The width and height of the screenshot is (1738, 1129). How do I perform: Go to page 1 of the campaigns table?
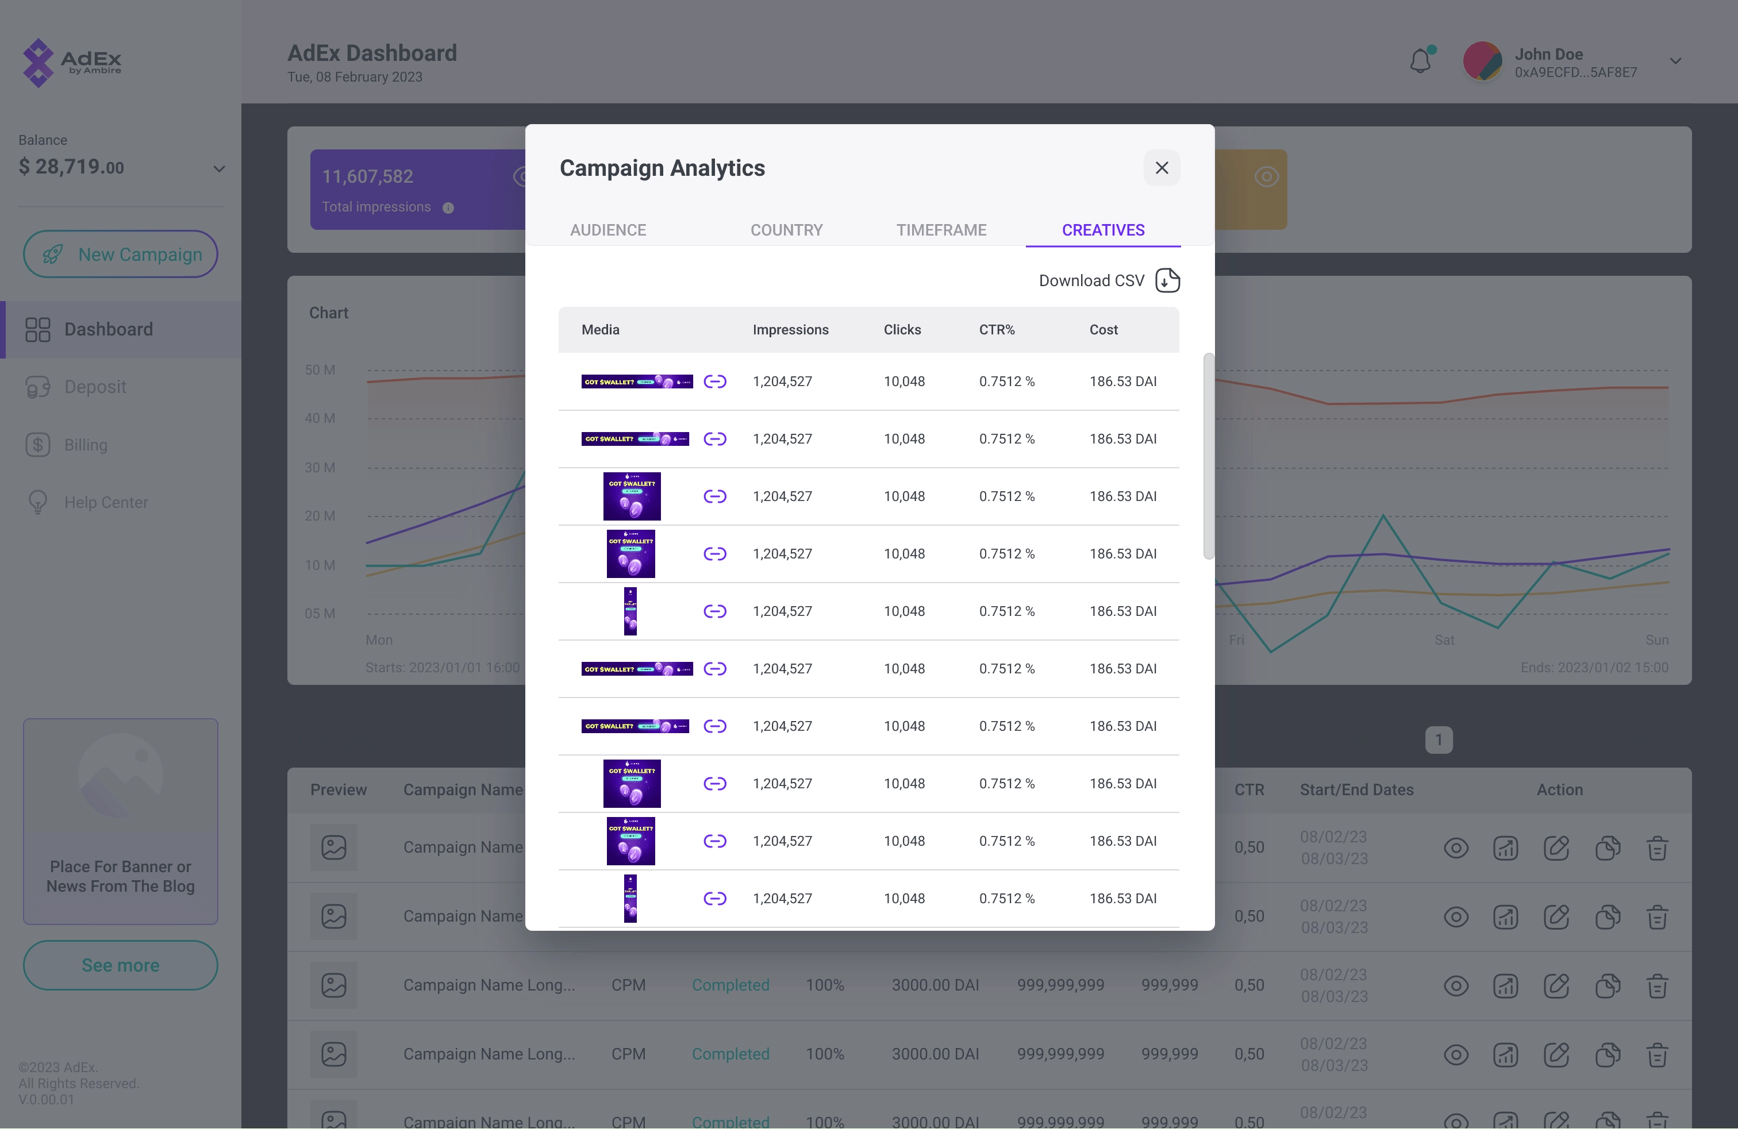click(x=1439, y=740)
